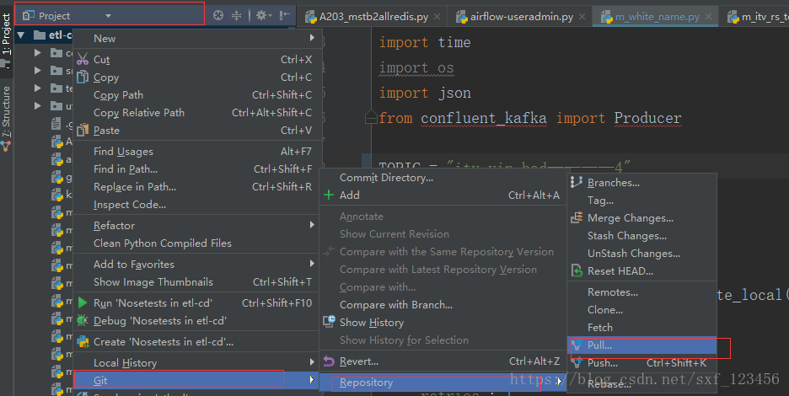The image size is (789, 396).
Task: Click the scroll from source target icon
Action: coord(217,16)
